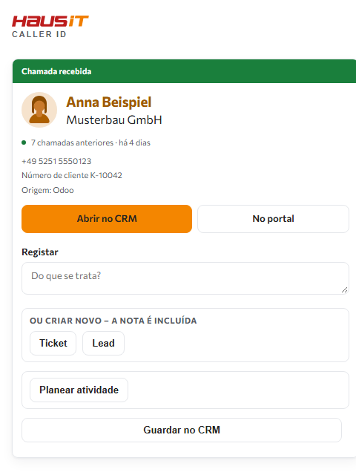Click Anna Beispiel's avatar picture
This screenshot has height=475, width=356.
tap(39, 110)
